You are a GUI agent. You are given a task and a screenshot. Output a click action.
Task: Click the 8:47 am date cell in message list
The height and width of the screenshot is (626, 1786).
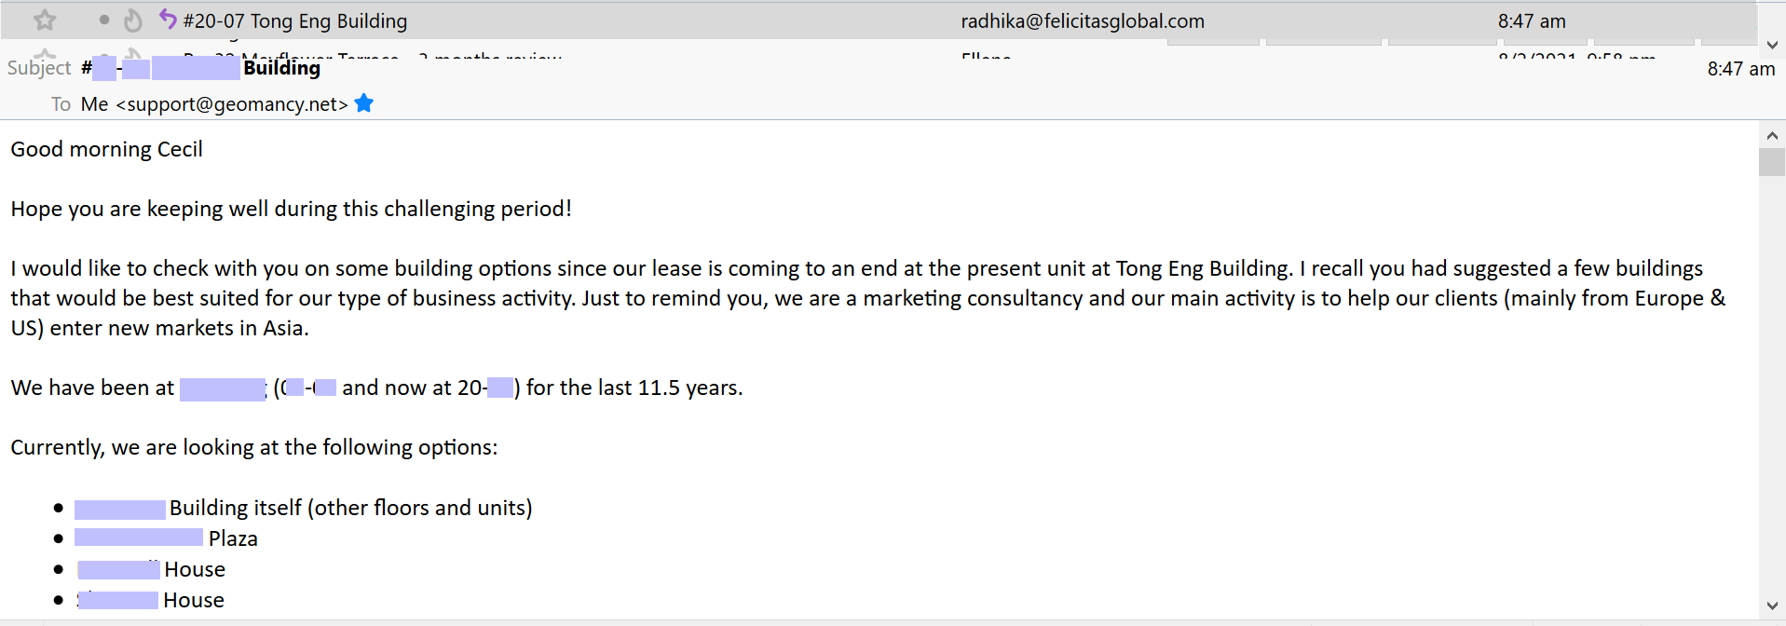pos(1531,20)
